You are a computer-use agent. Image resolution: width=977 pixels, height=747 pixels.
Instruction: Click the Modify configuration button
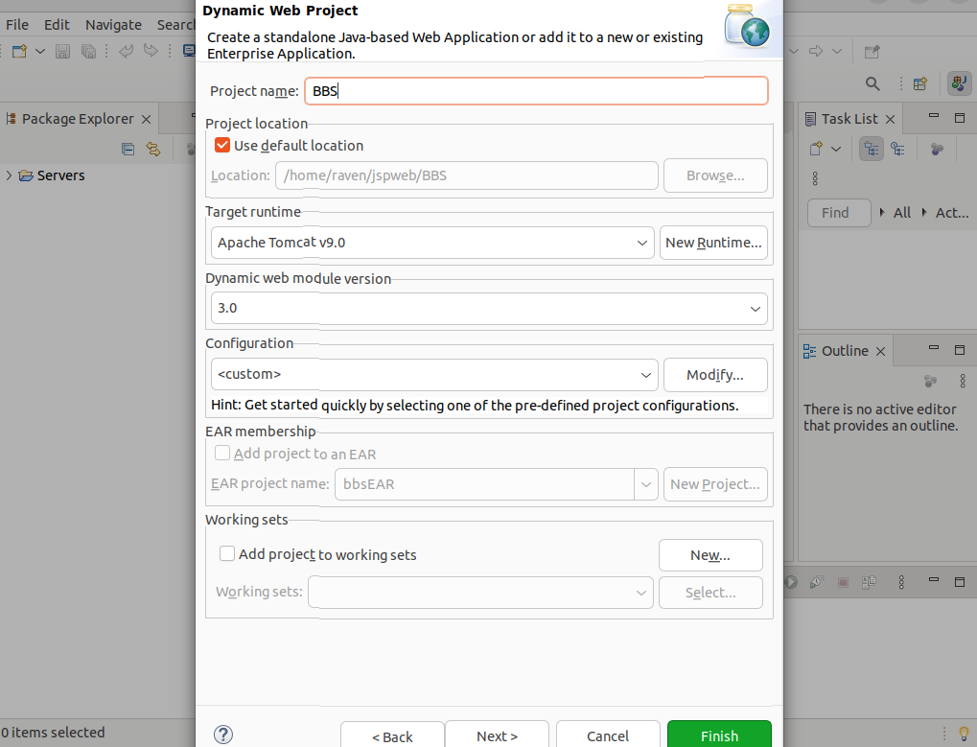[x=715, y=374]
